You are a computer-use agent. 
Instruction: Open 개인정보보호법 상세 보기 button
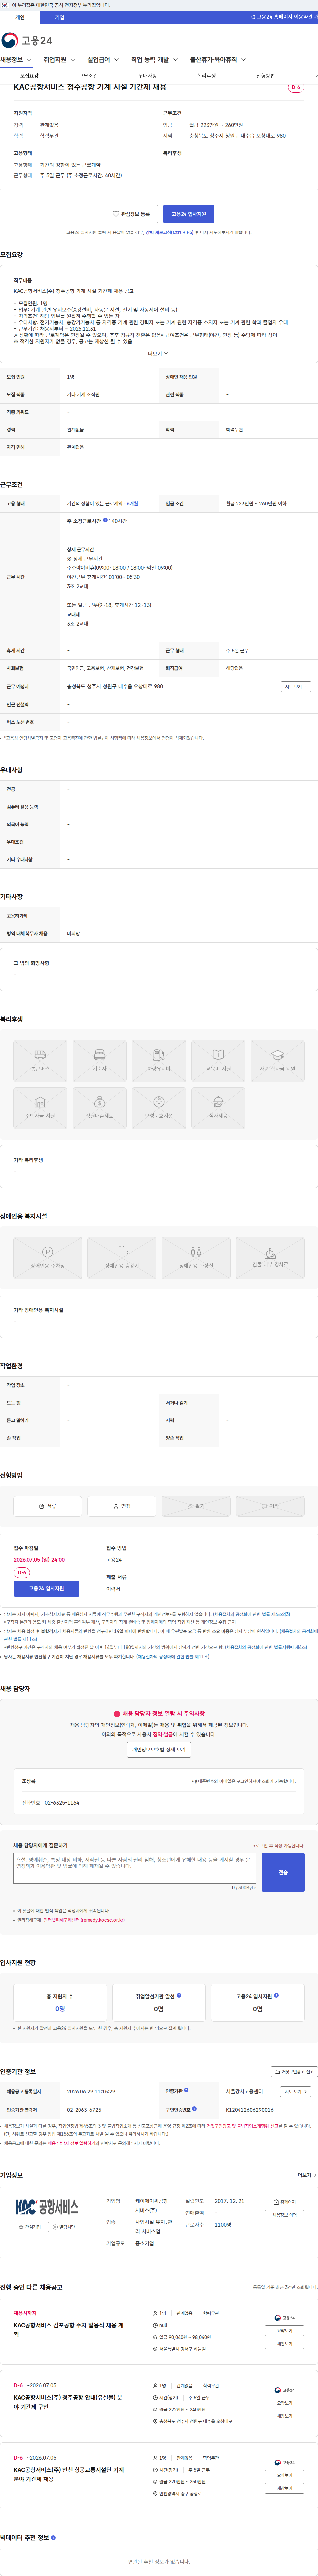(x=159, y=1749)
